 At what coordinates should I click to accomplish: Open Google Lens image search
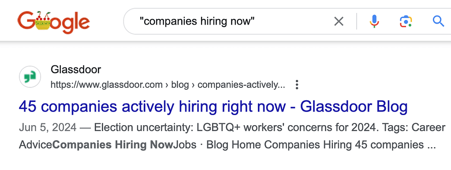click(406, 22)
